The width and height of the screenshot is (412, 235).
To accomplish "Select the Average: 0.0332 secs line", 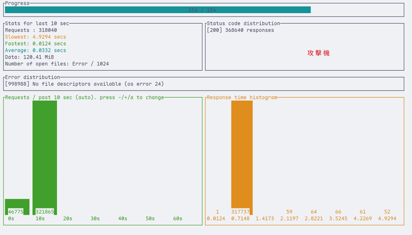I will 35,50.
